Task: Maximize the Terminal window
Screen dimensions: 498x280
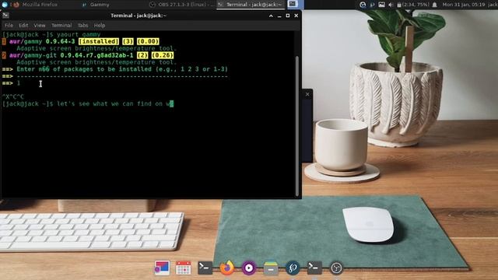Action: click(x=288, y=16)
